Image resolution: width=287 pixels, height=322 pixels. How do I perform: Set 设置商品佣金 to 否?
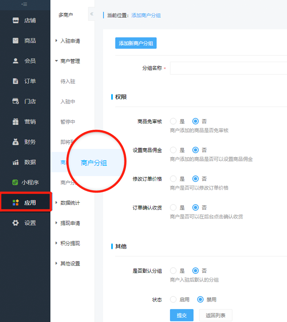coord(196,150)
